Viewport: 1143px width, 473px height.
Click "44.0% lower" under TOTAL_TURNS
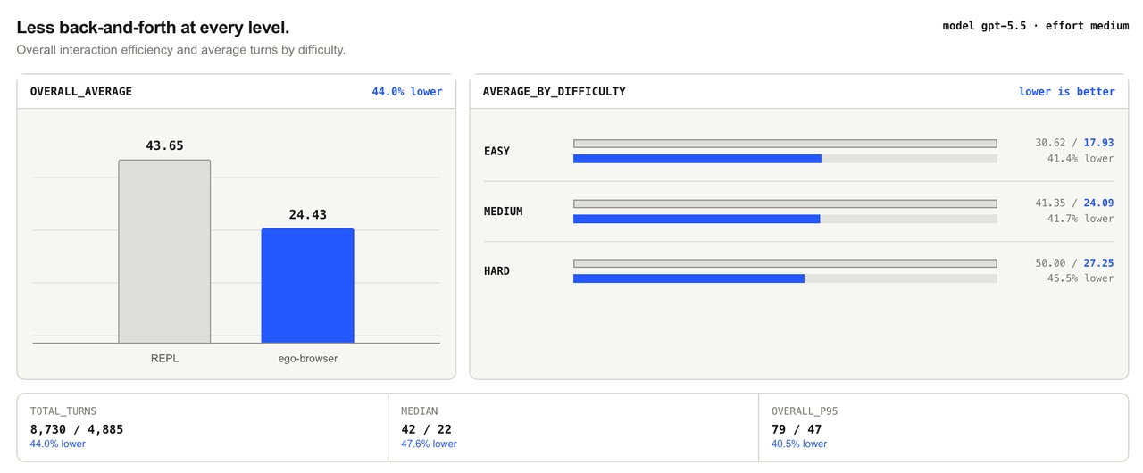(58, 444)
